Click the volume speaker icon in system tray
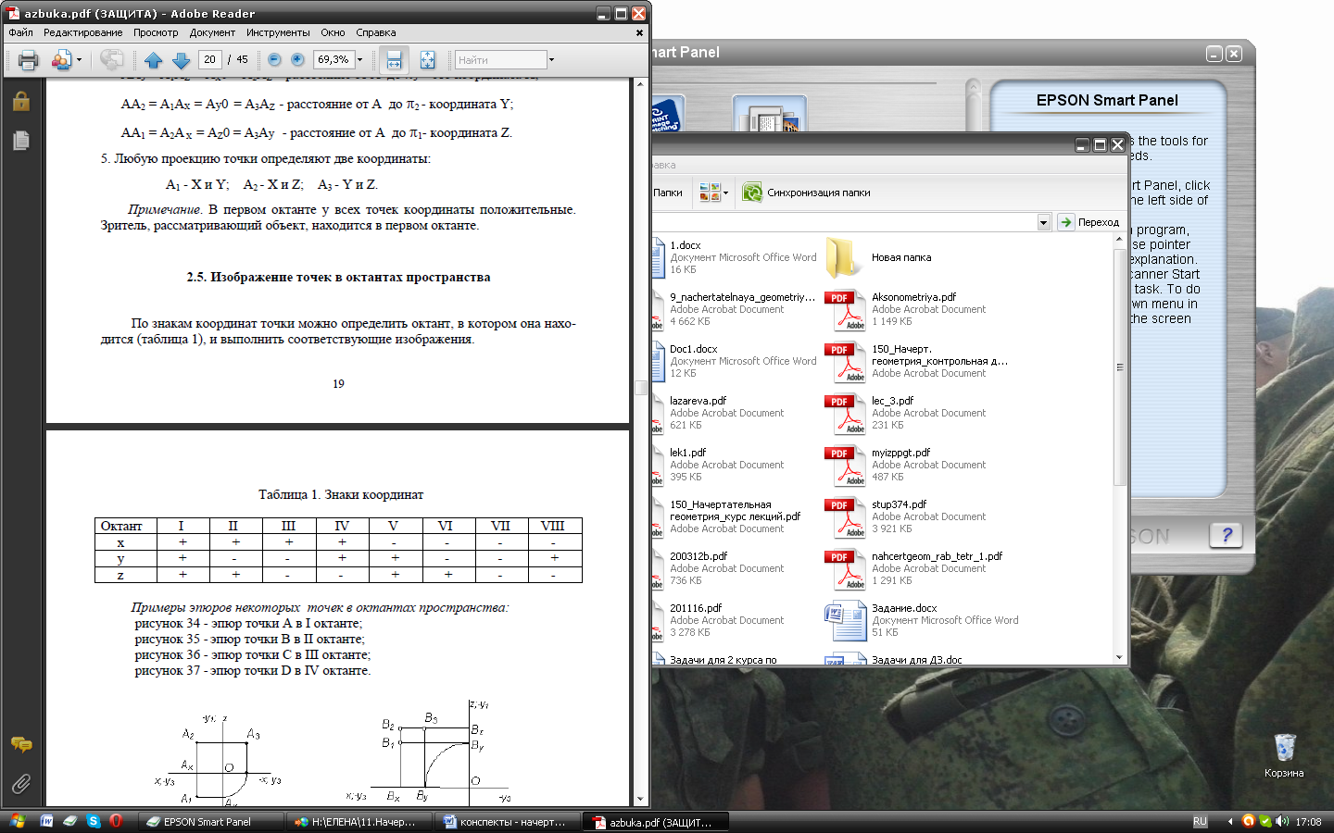This screenshot has height=833, width=1334. (x=1282, y=821)
